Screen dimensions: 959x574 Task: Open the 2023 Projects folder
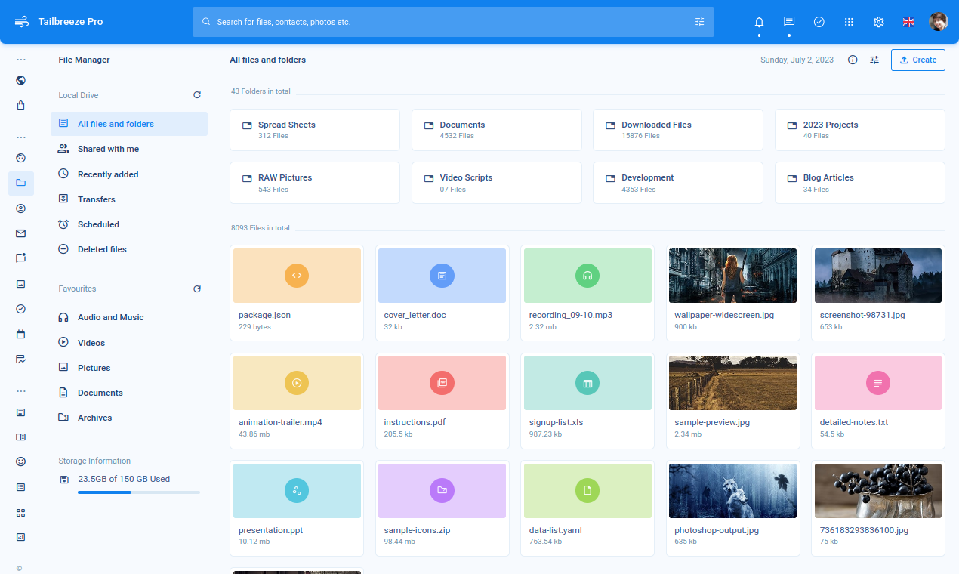[x=860, y=130]
